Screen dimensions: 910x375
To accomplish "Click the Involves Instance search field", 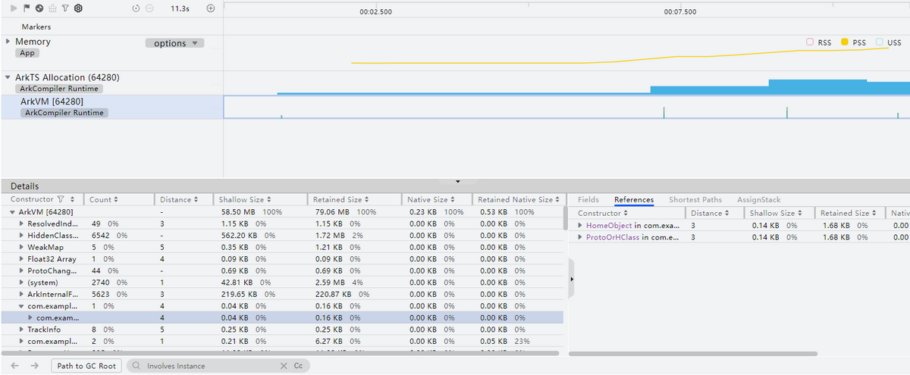I will 205,366.
